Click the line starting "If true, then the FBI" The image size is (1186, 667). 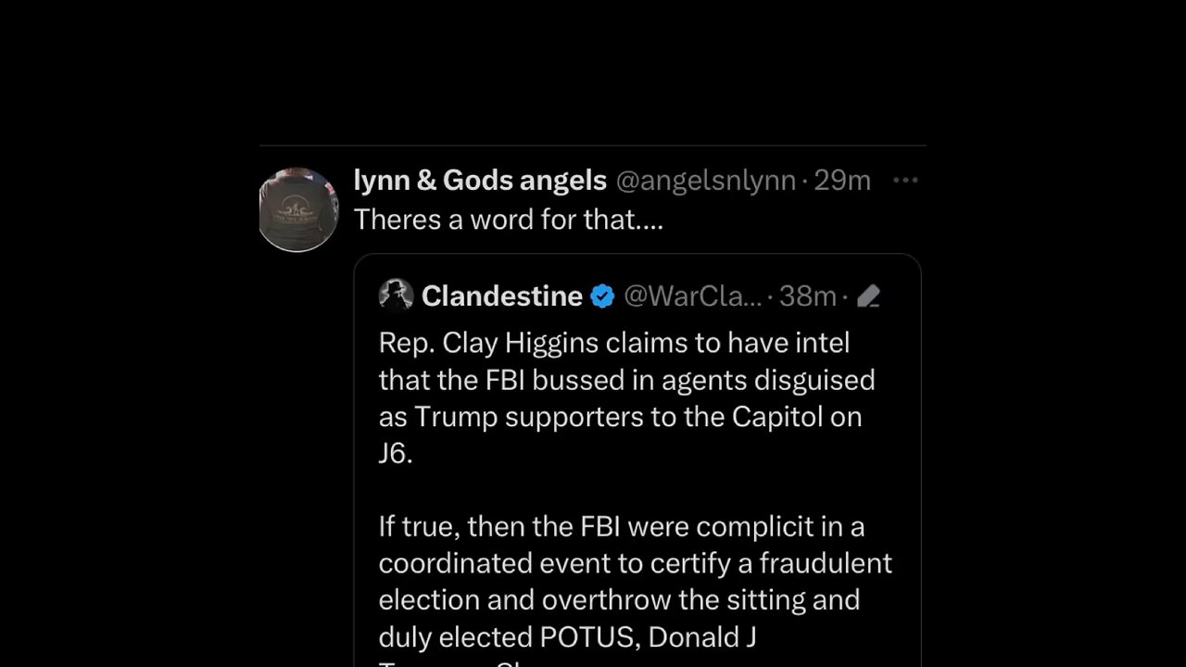(x=621, y=526)
